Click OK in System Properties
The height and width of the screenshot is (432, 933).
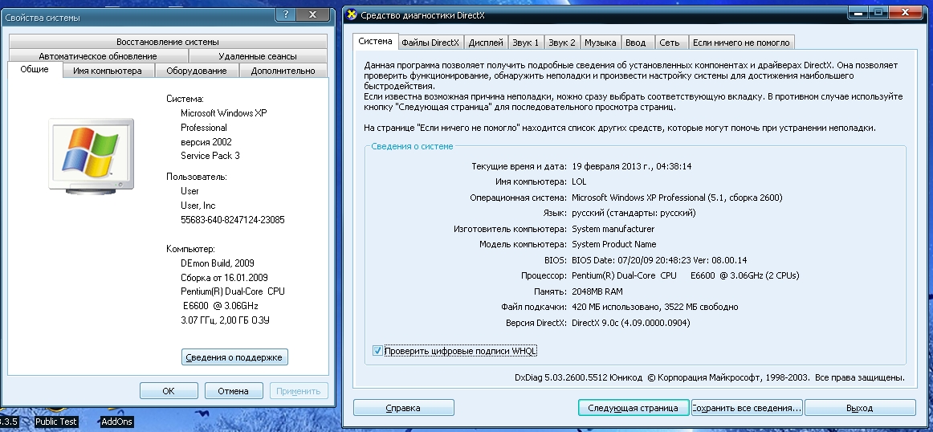pos(169,391)
